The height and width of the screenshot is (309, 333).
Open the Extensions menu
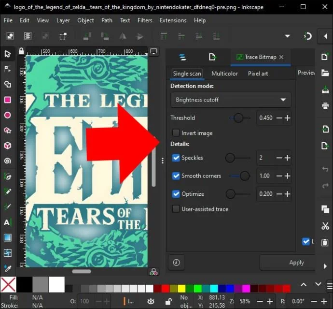click(x=173, y=20)
